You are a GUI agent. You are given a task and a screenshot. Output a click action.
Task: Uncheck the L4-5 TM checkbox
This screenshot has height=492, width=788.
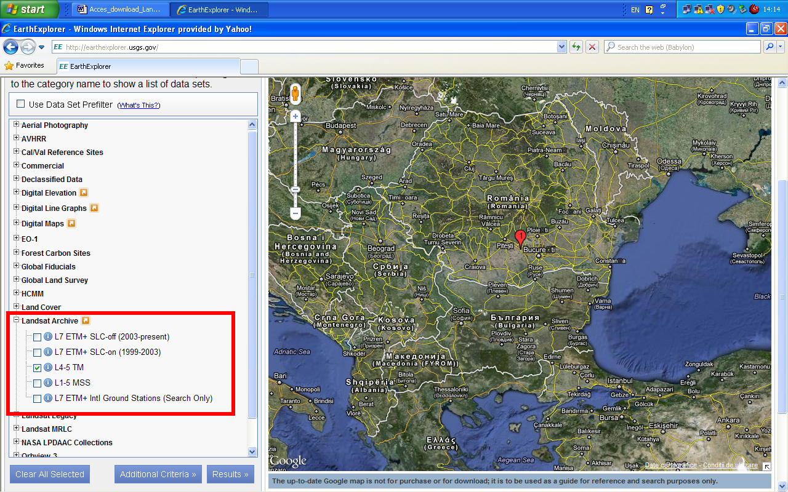[x=38, y=368]
